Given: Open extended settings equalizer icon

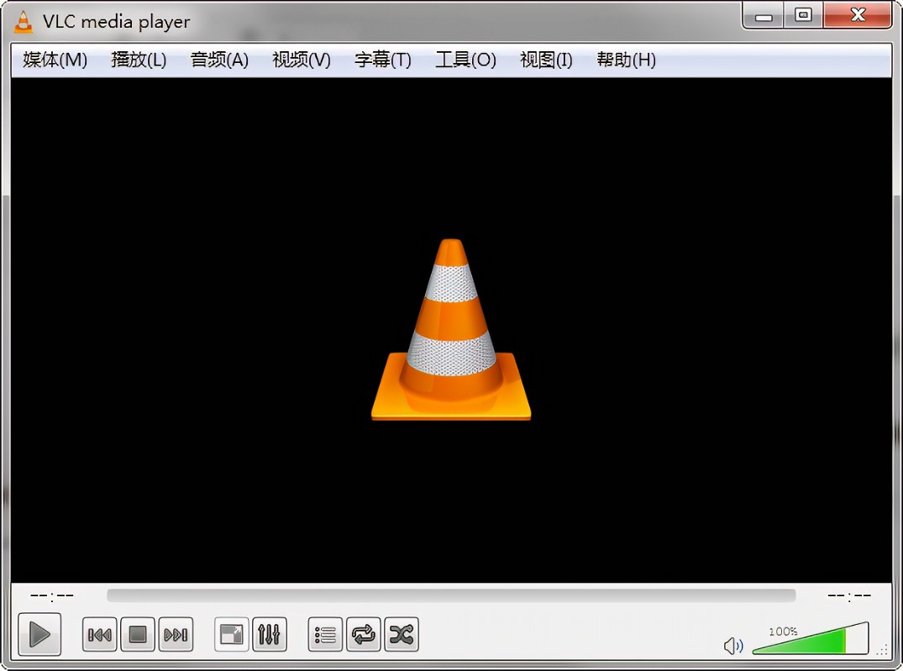Looking at the screenshot, I should coord(269,635).
